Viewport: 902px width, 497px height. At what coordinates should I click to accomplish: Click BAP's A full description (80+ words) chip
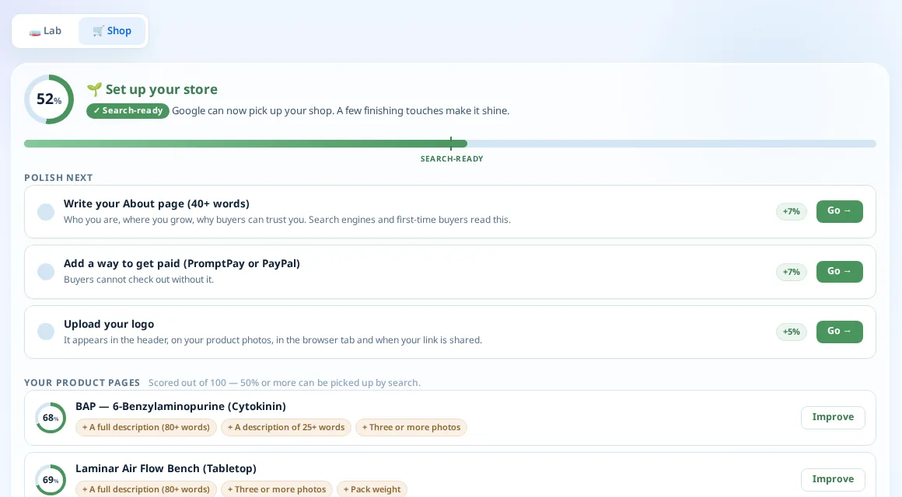coord(146,427)
